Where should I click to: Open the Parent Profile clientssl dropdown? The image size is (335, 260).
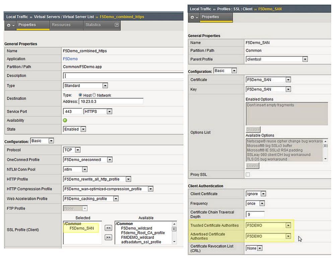pyautogui.click(x=305, y=59)
